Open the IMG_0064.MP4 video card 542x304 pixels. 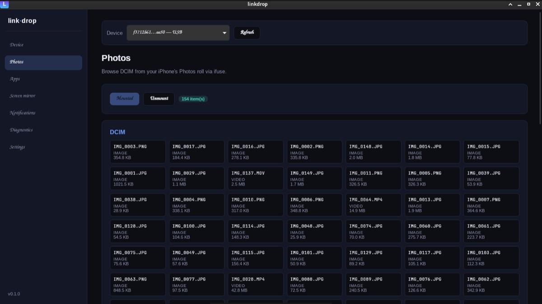point(374,205)
